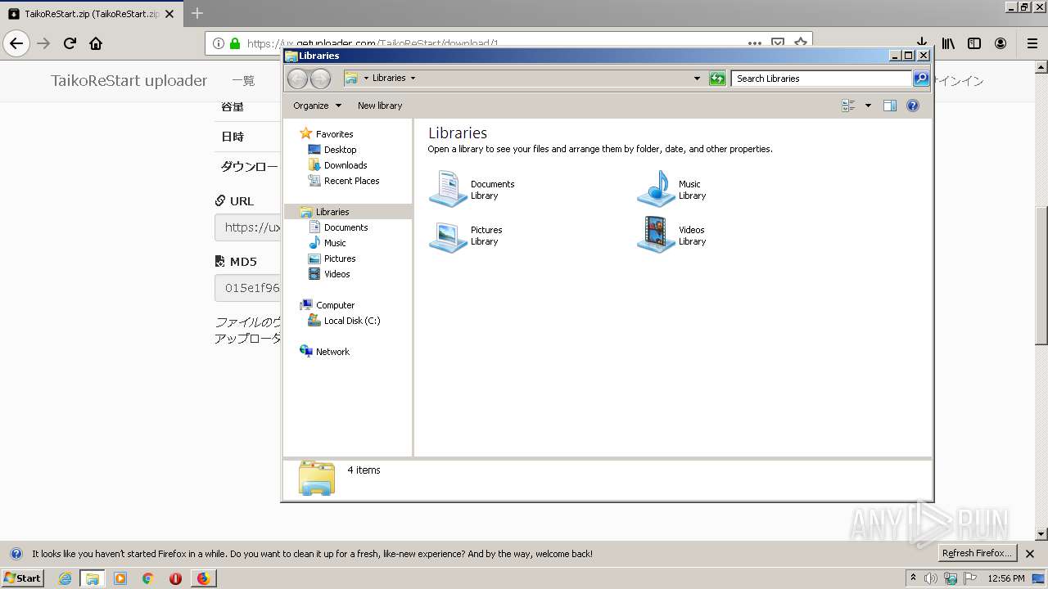Click 一覧 link on webpage
1048x589 pixels.
[243, 80]
